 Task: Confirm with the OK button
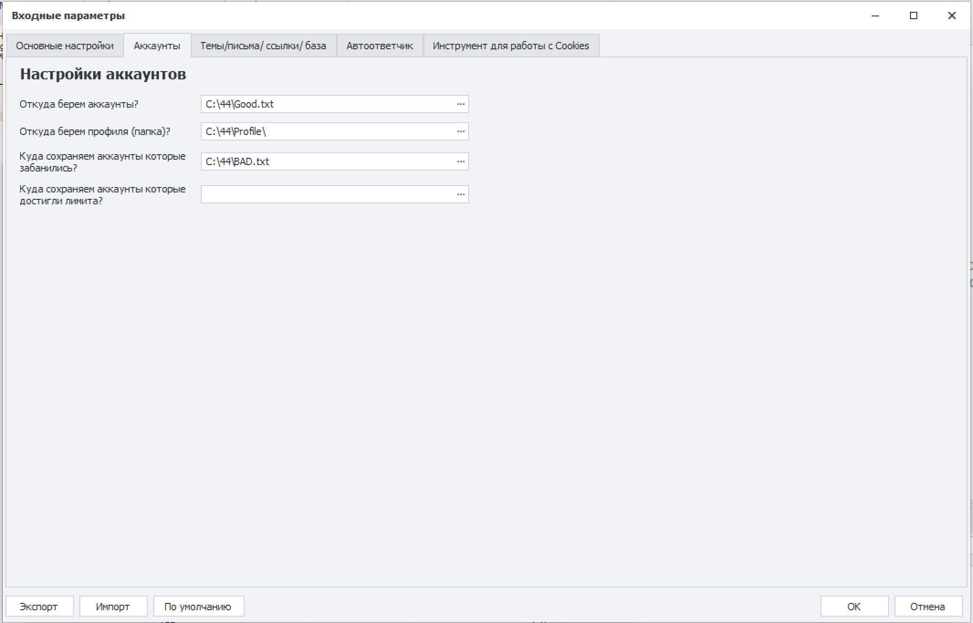(x=854, y=607)
